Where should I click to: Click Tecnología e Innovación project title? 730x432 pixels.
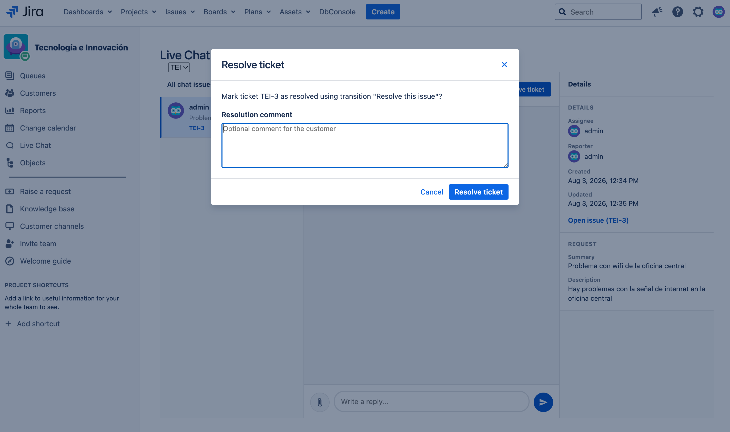(81, 47)
